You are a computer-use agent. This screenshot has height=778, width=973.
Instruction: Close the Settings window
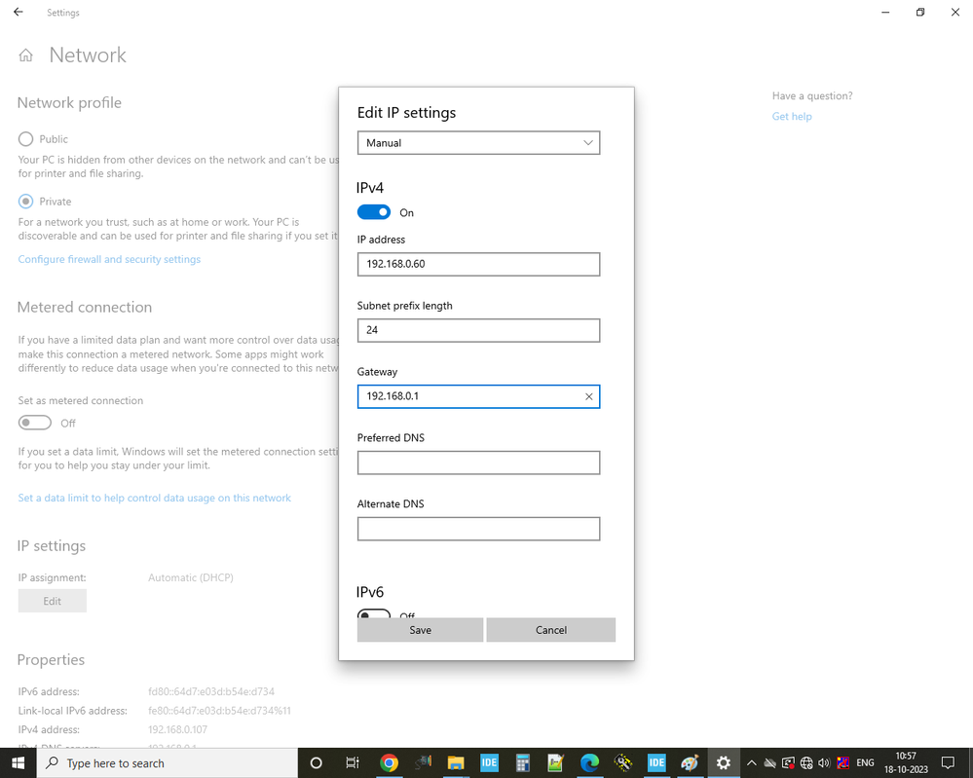coord(955,12)
